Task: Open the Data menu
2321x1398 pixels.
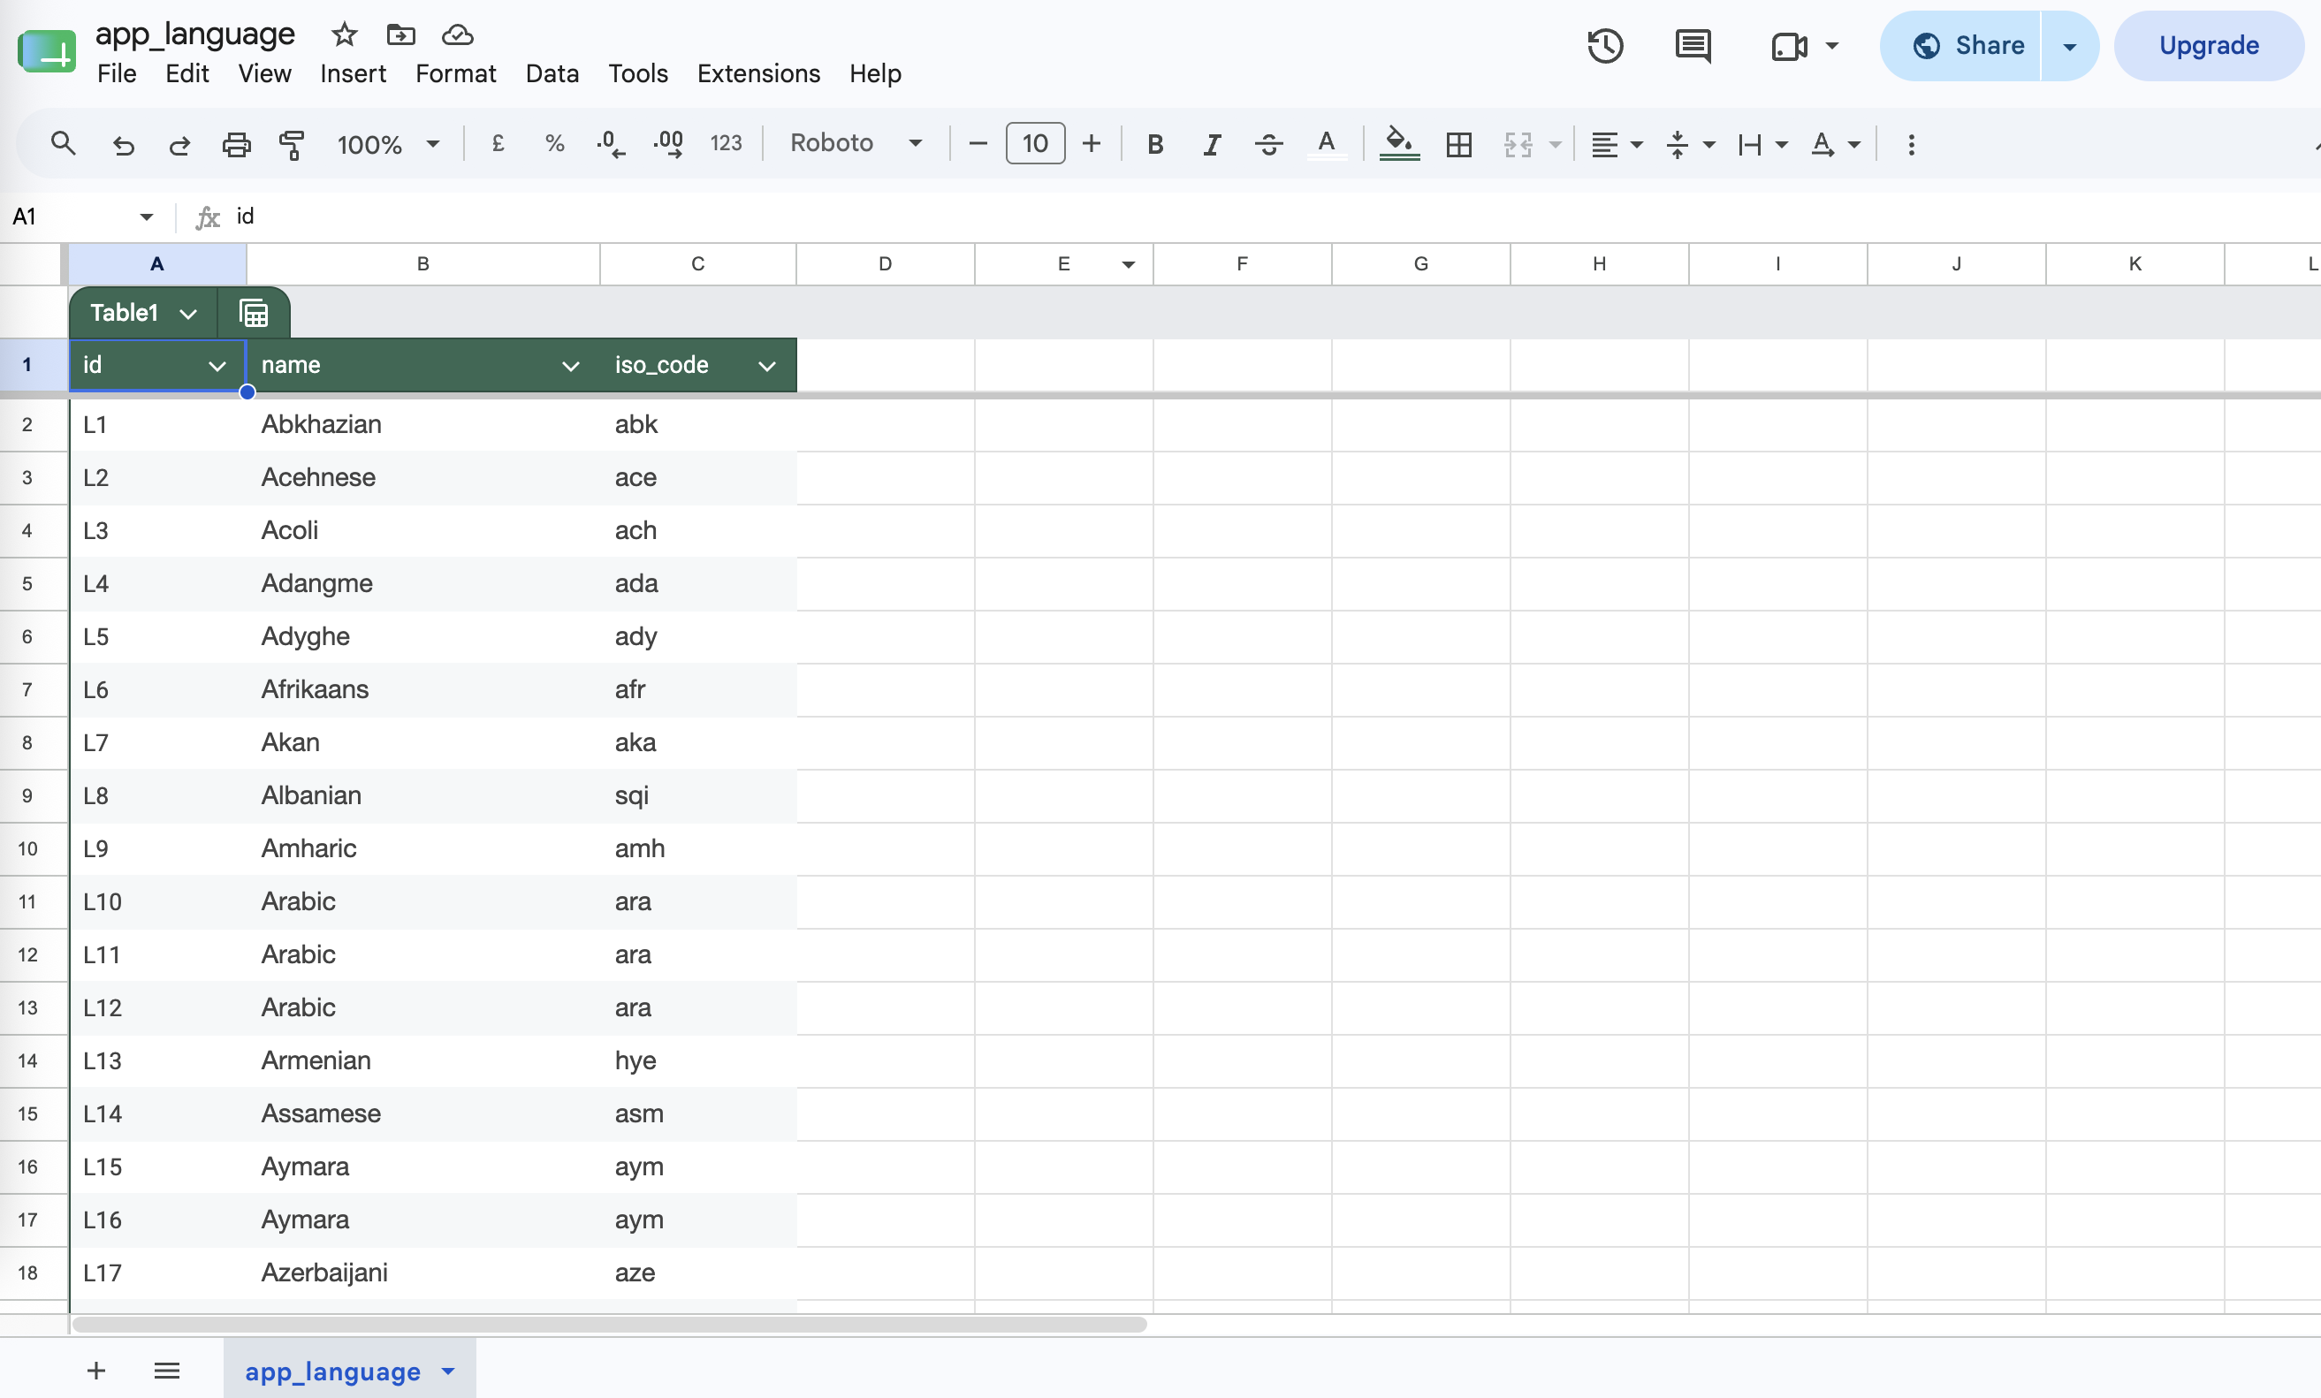Action: pyautogui.click(x=552, y=73)
